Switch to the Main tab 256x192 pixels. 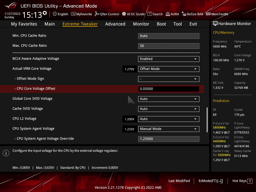pos(50,24)
